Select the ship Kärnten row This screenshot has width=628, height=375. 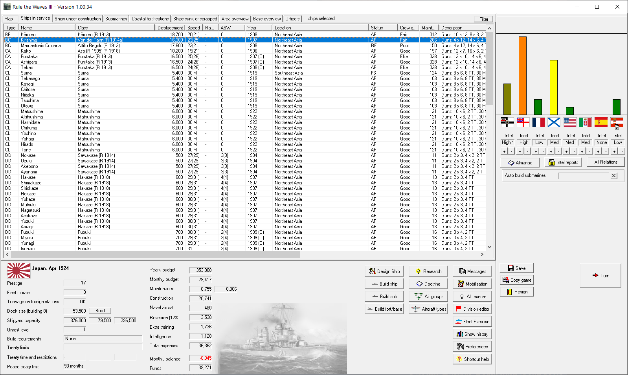[x=245, y=35]
